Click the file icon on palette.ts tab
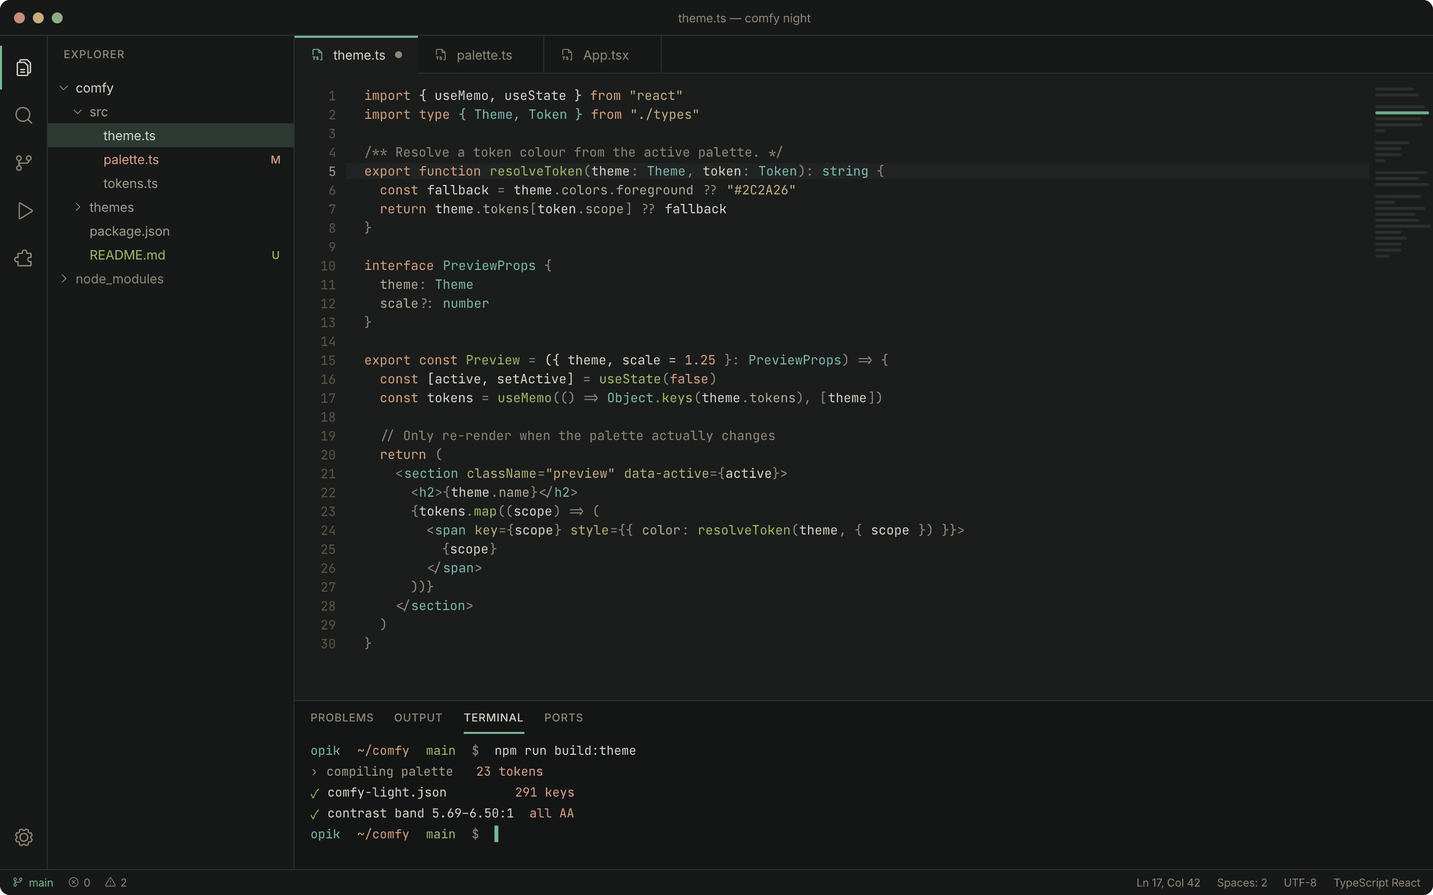 click(x=440, y=55)
